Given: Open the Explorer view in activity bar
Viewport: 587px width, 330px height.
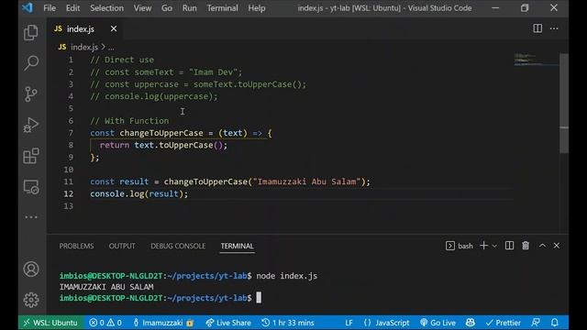Looking at the screenshot, I should 31,33.
